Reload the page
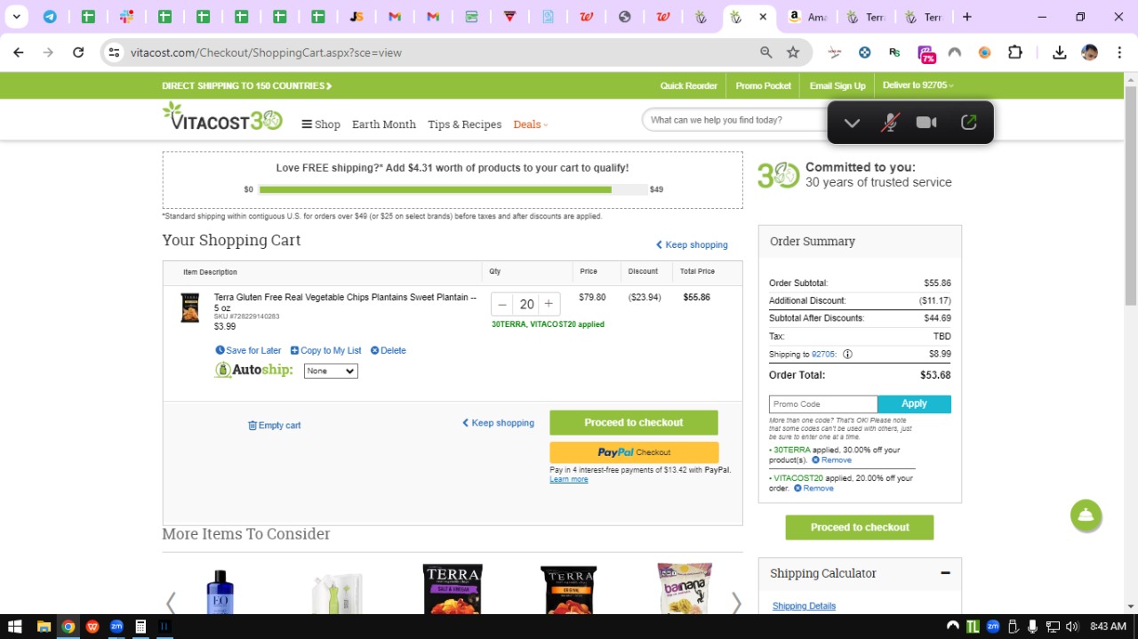Image resolution: width=1138 pixels, height=639 pixels. pos(78,52)
